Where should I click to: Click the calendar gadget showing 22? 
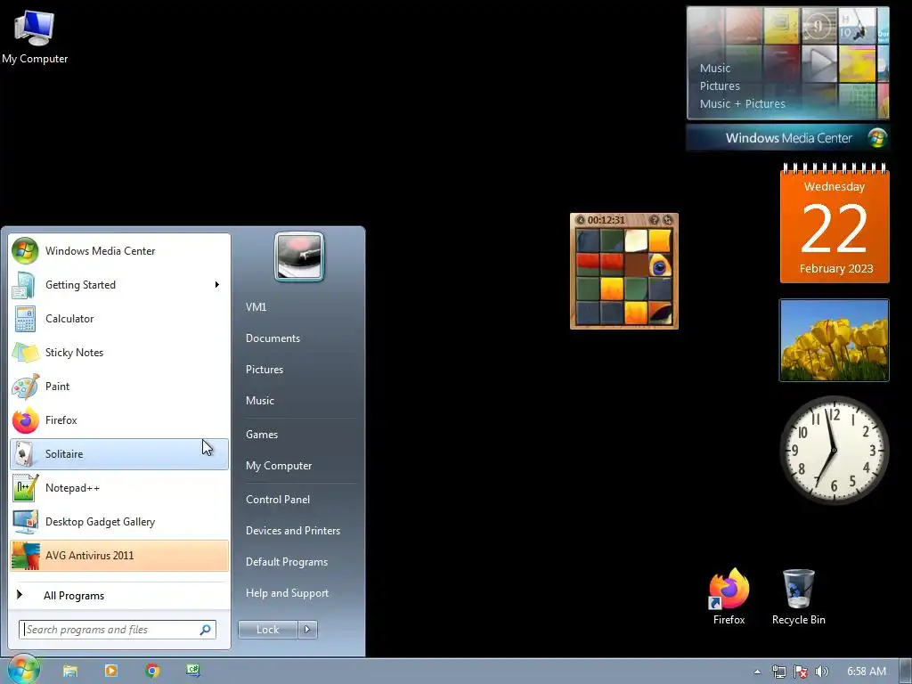[x=835, y=224]
